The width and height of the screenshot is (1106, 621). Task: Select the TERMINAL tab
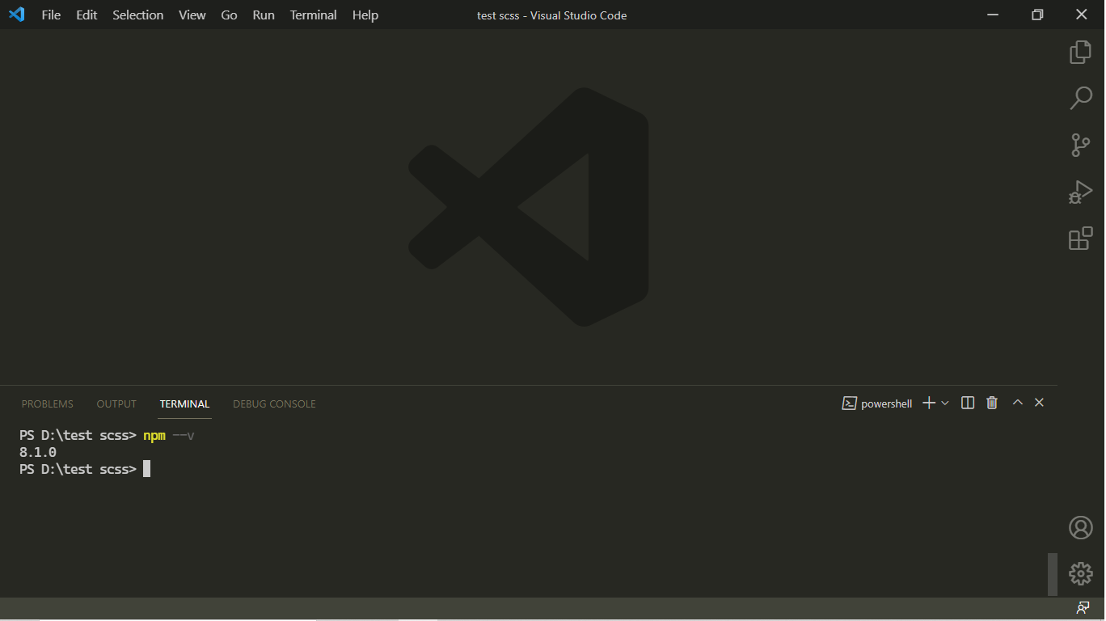tap(184, 403)
